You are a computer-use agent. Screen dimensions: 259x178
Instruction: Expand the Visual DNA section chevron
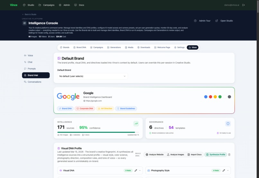(140, 171)
